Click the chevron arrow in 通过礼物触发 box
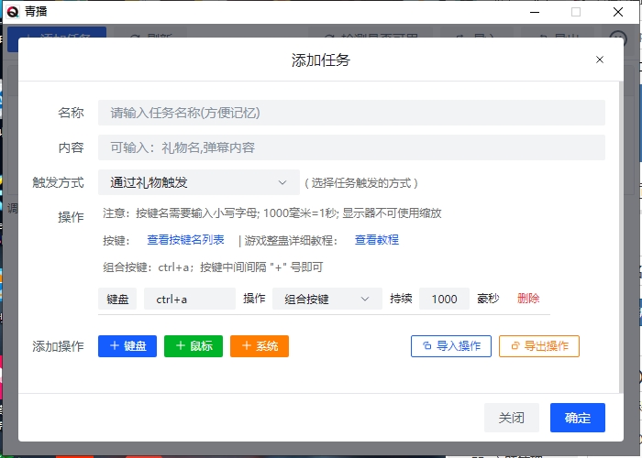This screenshot has height=458, width=642. (282, 182)
